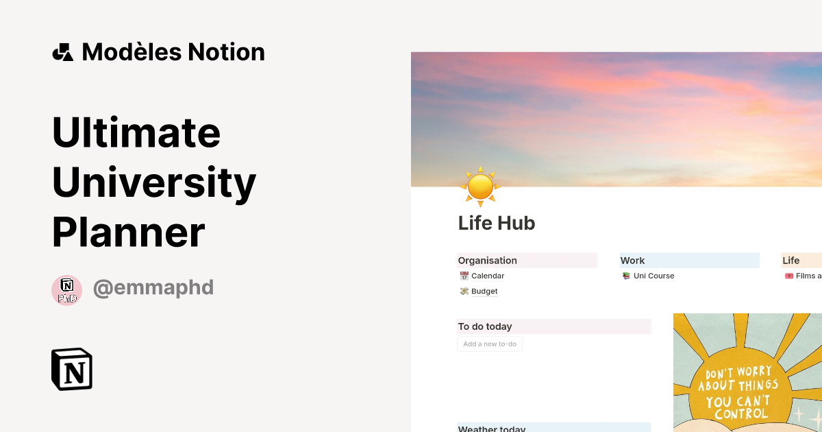
Task: Select the Uni Course link
Action: [653, 276]
